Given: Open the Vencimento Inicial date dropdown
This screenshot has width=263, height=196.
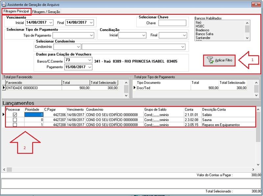Looking at the screenshot, I should tap(51, 23).
